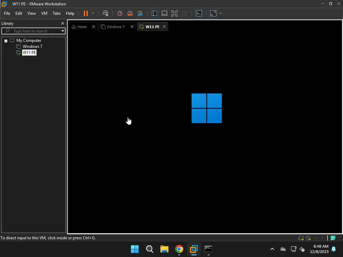Close the Windows 7 tab
This screenshot has width=343, height=257.
(x=132, y=27)
